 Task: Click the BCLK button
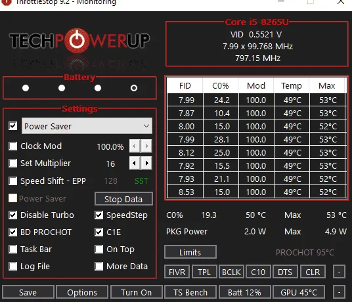coord(231,272)
